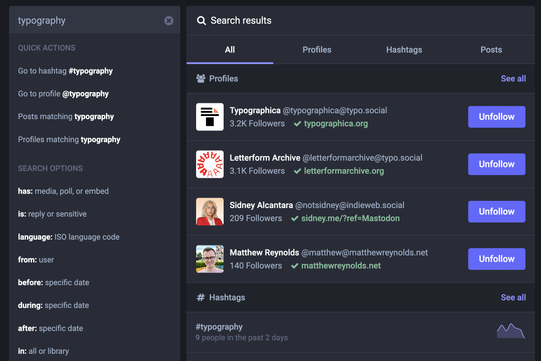541x361 pixels.
Task: Click the 209 Followers count
Action: [256, 218]
